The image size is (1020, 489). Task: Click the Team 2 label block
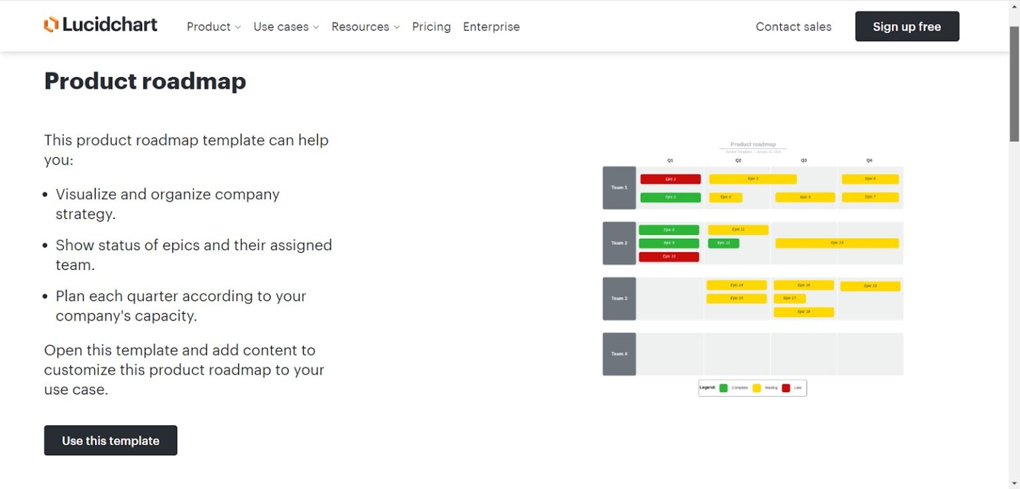tap(619, 243)
